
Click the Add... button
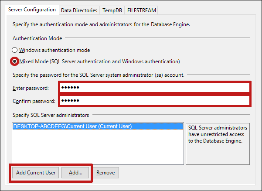click(x=75, y=173)
